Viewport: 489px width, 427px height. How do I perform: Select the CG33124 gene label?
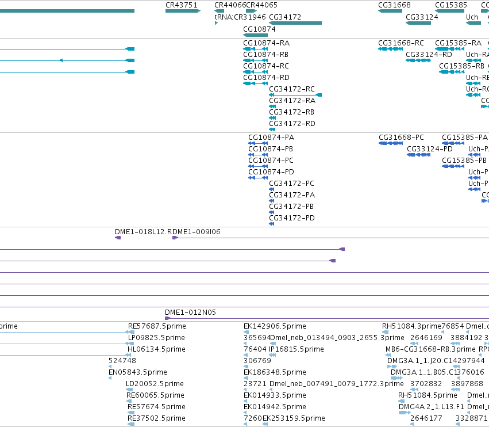[x=422, y=17]
